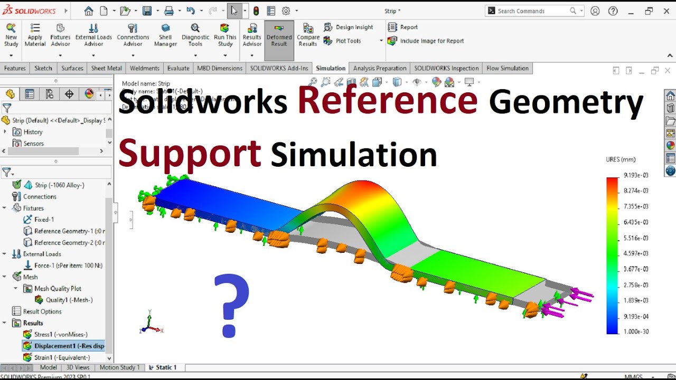Viewport: 676px width, 380px height.
Task: Click the user login icon
Action: [595, 11]
